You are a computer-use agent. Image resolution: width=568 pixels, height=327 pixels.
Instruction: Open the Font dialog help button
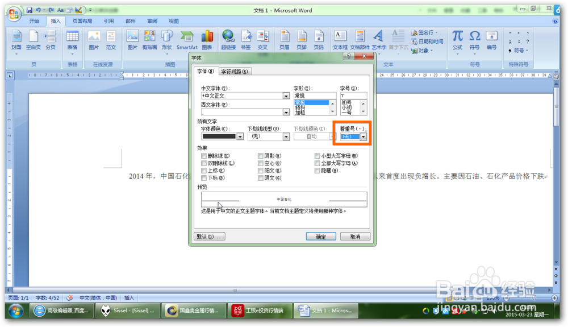[x=349, y=56]
